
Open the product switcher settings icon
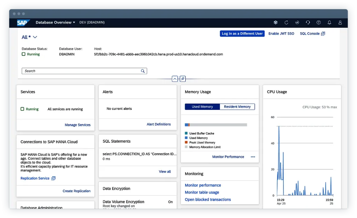point(275,22)
